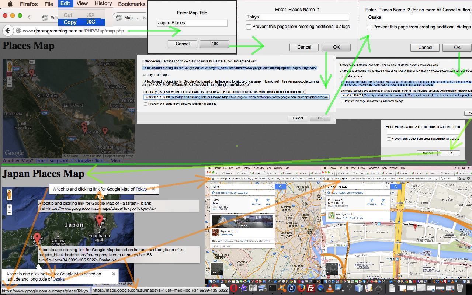The width and height of the screenshot is (472, 295).
Task: Click search button in Osaka Google Maps
Action: point(395,187)
